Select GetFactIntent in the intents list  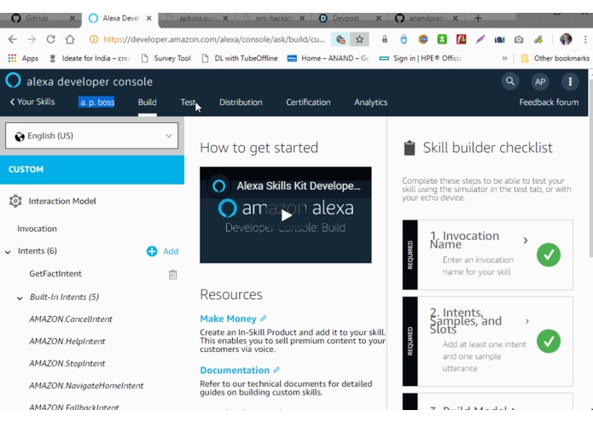(55, 273)
